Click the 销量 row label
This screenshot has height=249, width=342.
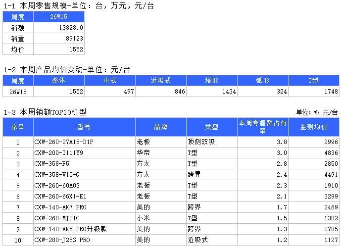[x=18, y=39]
